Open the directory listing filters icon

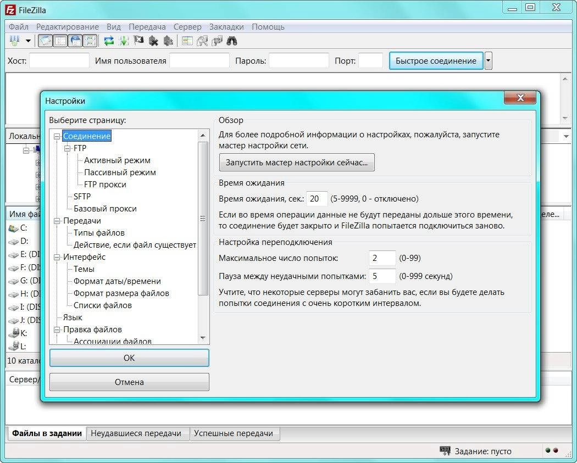187,41
